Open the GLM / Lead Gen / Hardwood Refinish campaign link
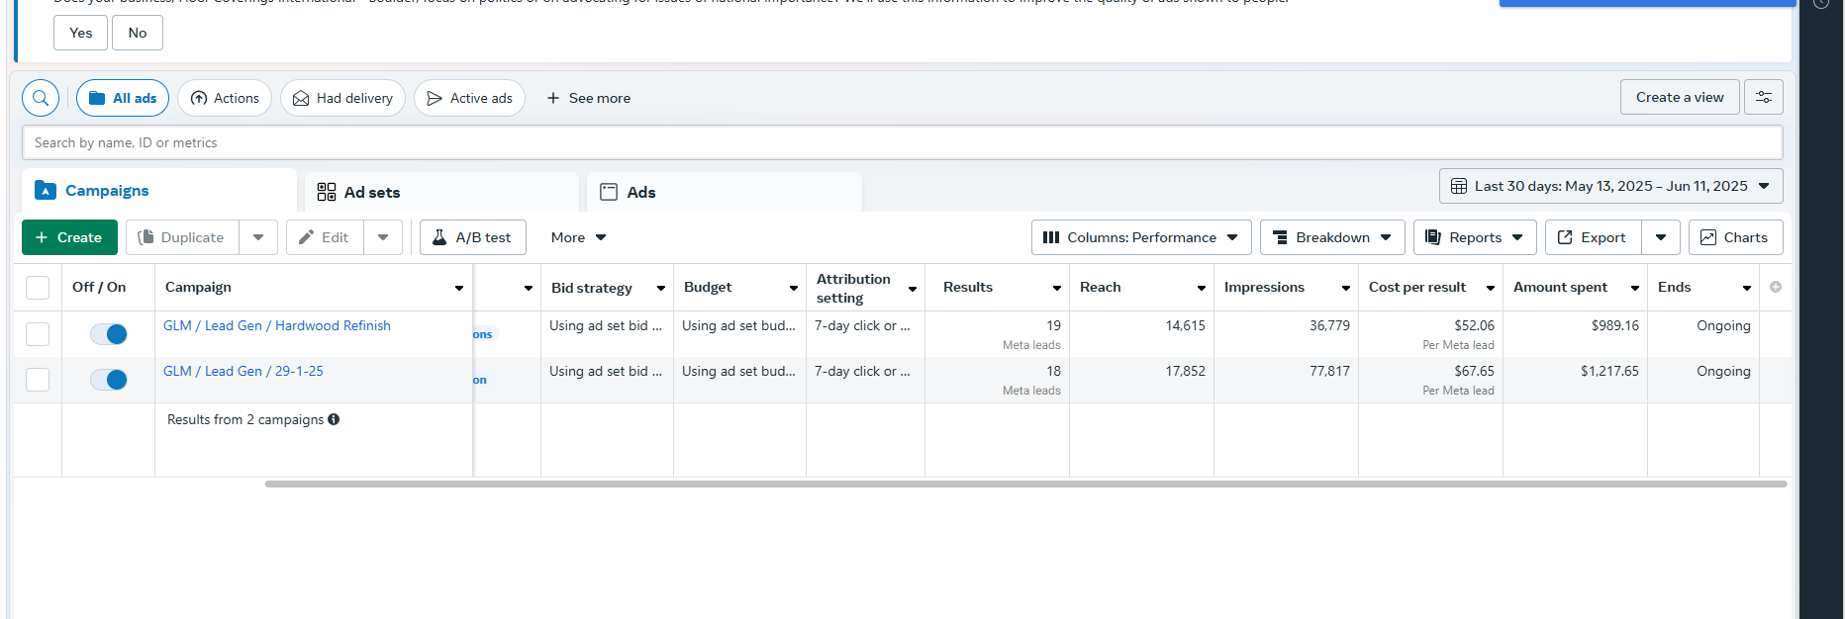Viewport: 1845px width, 619px height. pos(277,325)
